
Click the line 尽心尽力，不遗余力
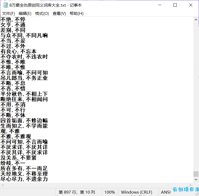click(x=24, y=179)
